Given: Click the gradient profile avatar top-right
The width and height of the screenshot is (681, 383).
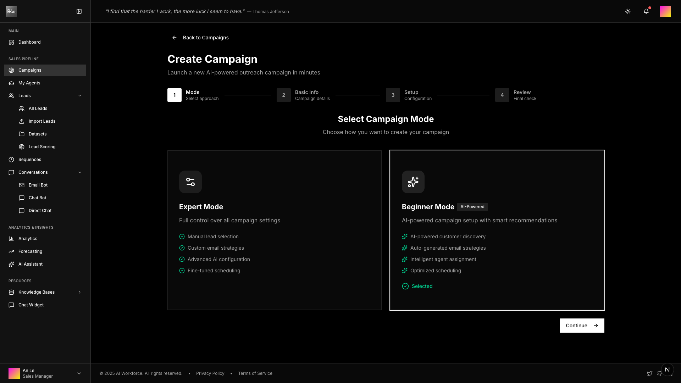Looking at the screenshot, I should (665, 11).
